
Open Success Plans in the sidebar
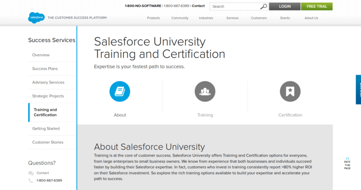pos(45,69)
